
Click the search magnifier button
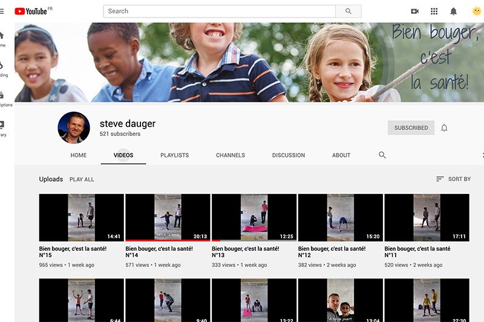(348, 11)
